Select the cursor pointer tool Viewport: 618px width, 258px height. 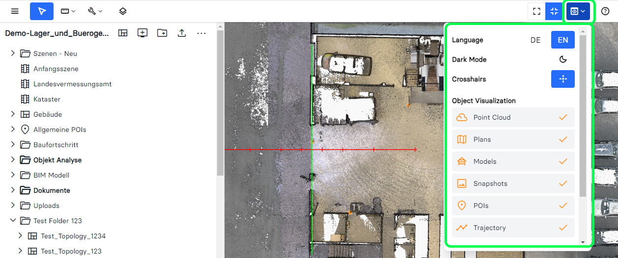click(x=42, y=11)
